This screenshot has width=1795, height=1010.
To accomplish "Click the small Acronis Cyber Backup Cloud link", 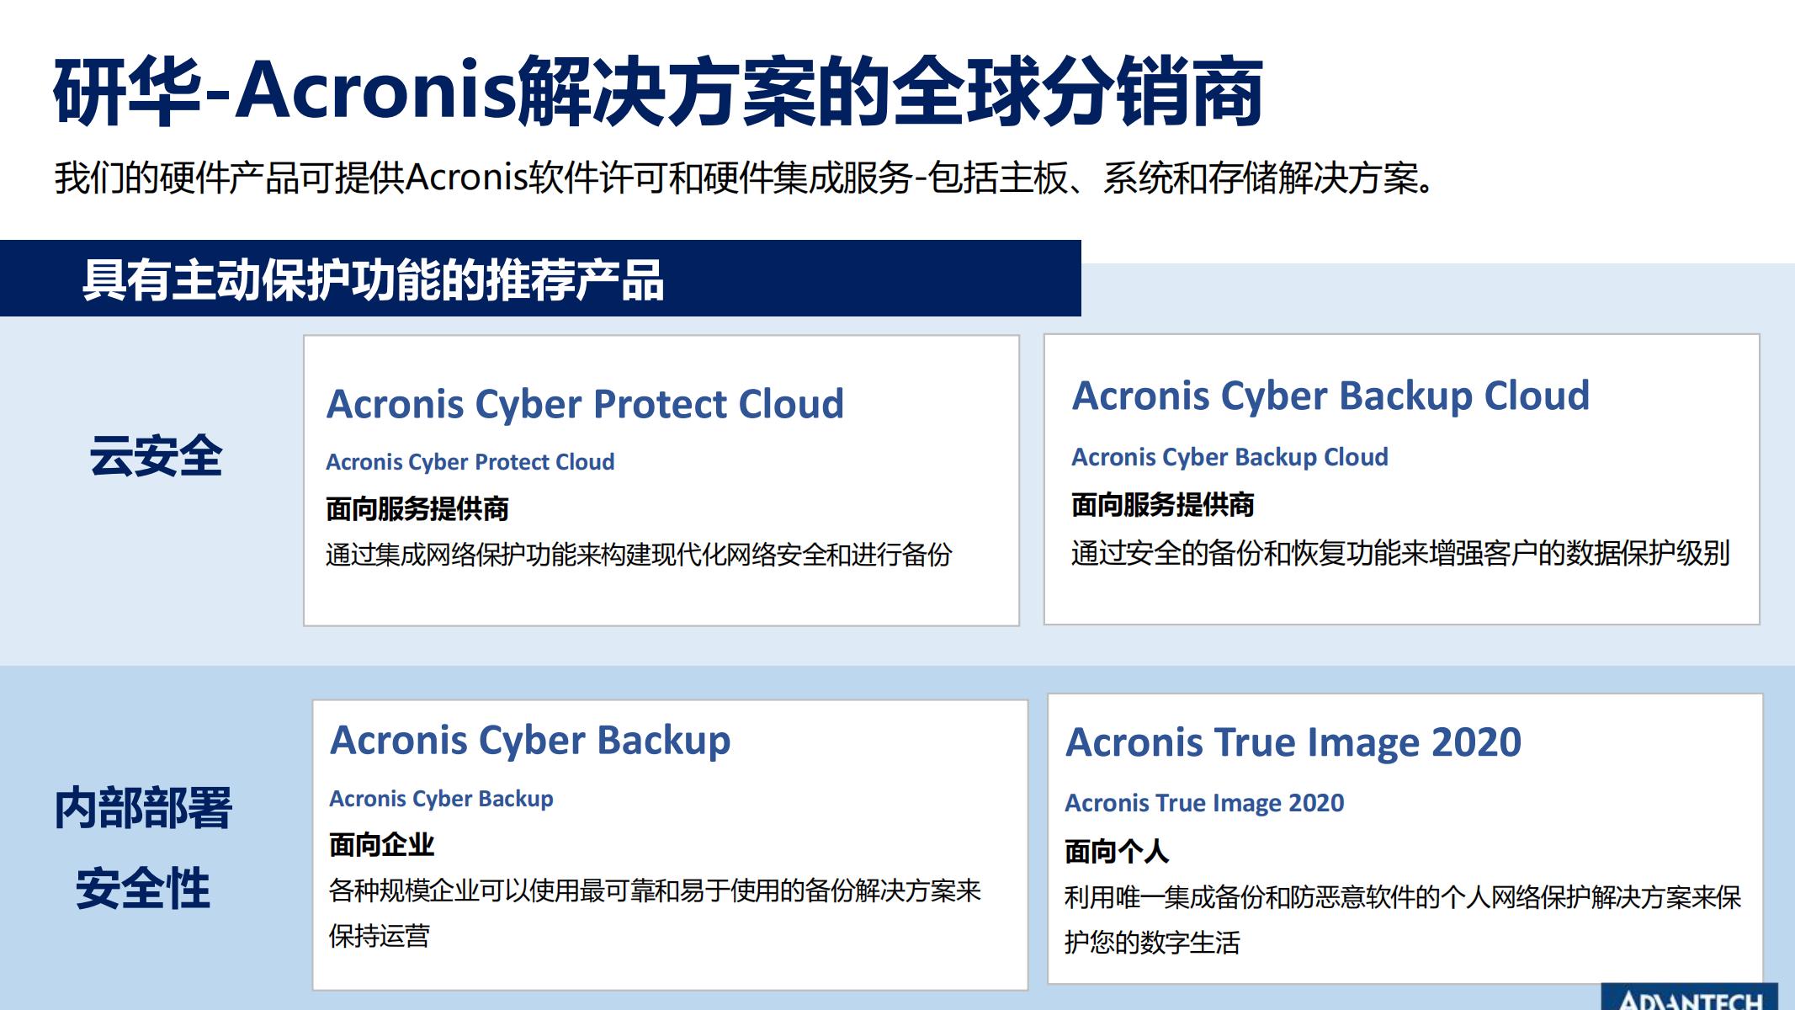I will point(1229,457).
